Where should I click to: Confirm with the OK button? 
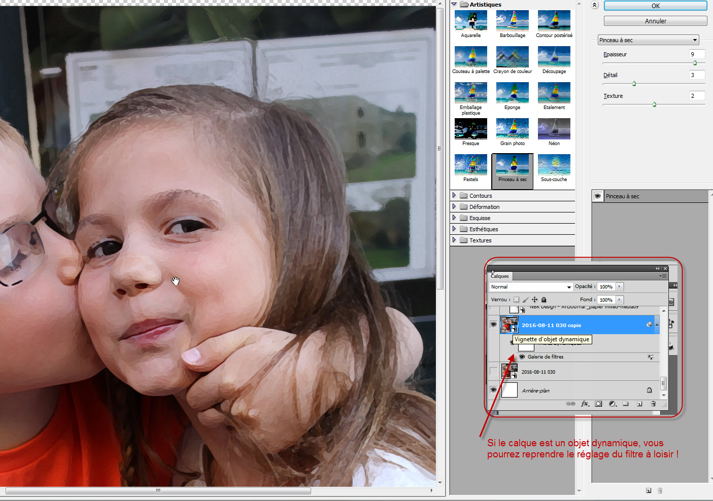pos(655,6)
